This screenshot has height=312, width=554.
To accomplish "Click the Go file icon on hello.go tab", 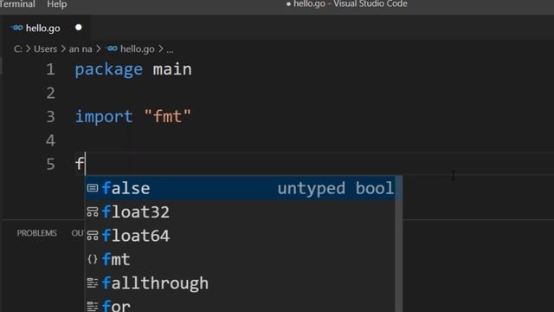I will (16, 28).
